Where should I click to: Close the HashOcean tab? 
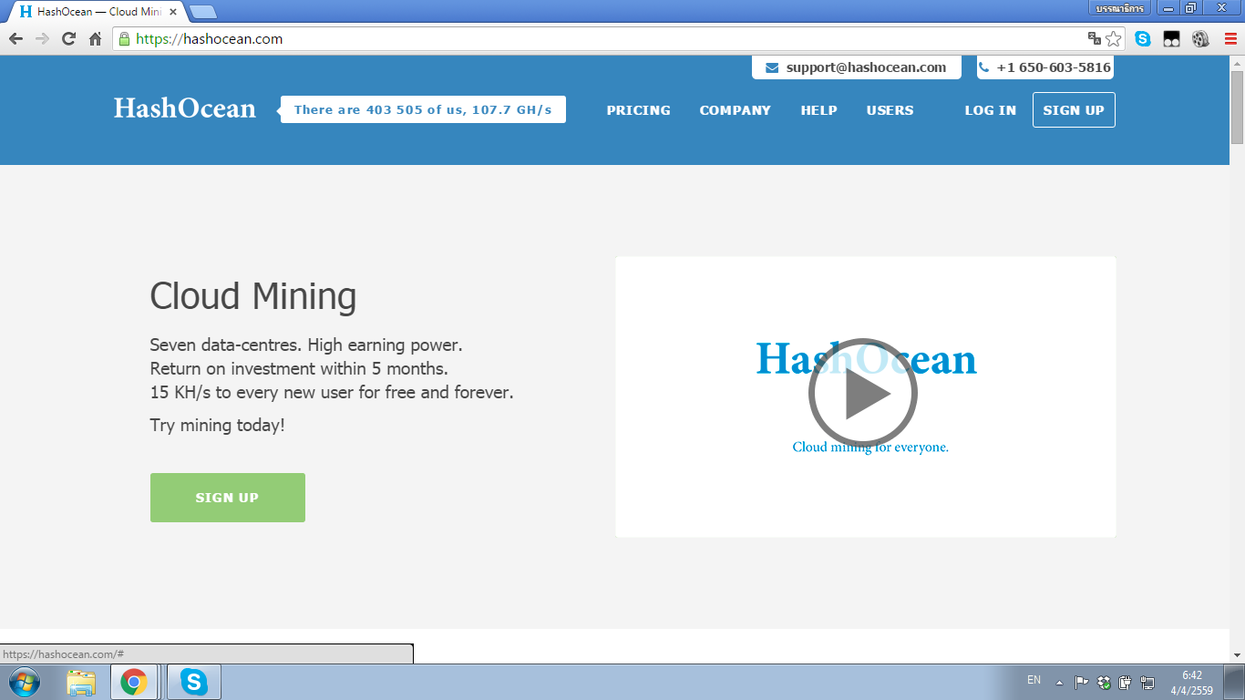click(x=173, y=12)
